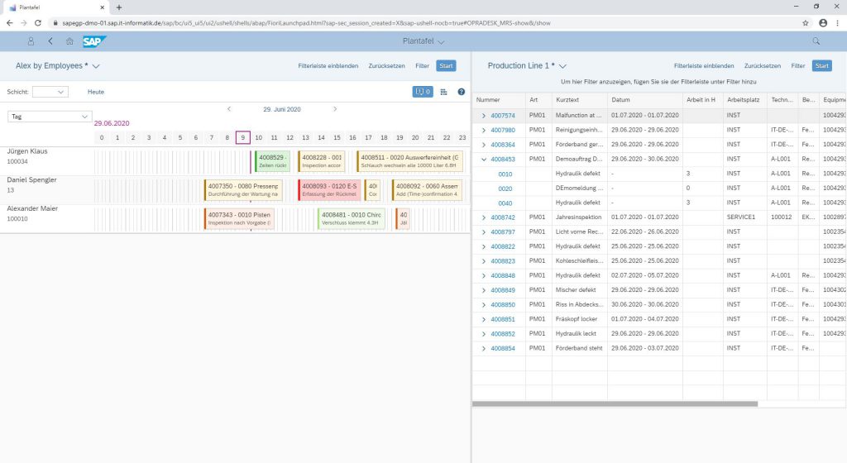Open the SAP home icon
The height and width of the screenshot is (463, 847).
click(x=69, y=41)
